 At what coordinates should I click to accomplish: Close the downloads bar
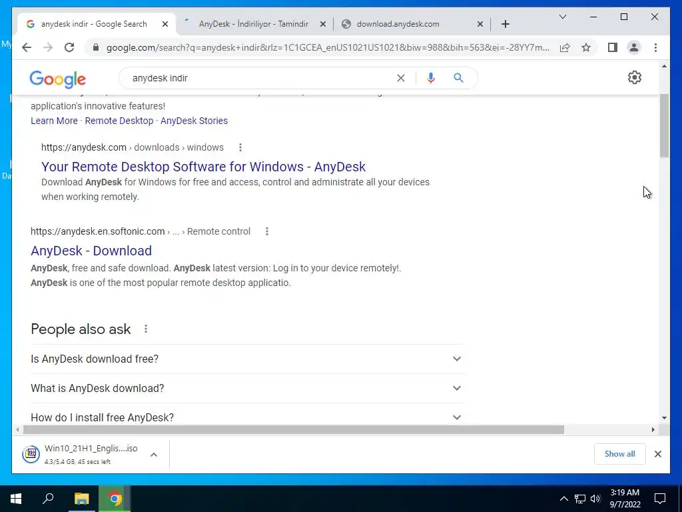click(x=657, y=454)
